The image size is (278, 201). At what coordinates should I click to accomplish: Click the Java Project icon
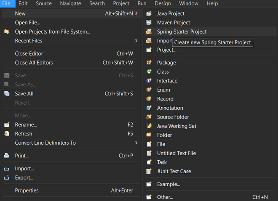coord(149,13)
